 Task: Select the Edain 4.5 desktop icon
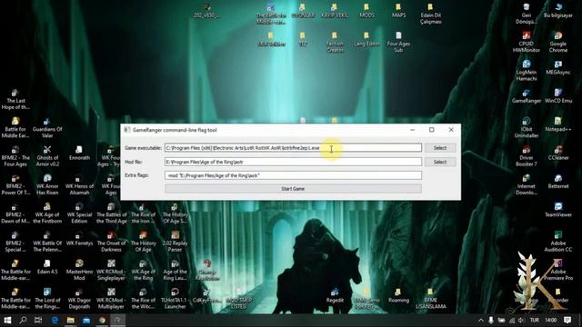(47, 267)
